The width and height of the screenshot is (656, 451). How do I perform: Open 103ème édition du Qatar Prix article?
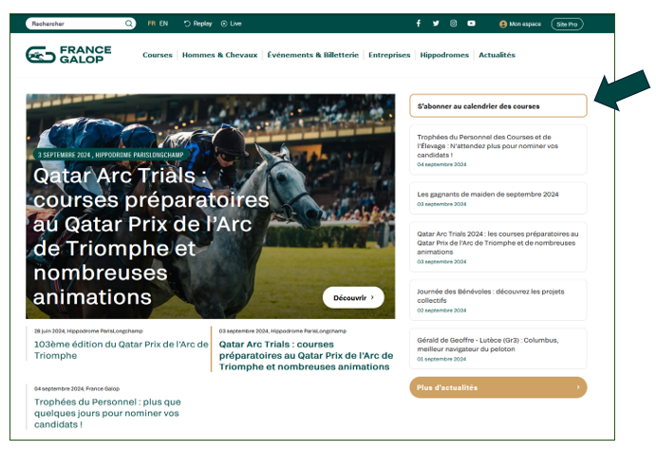click(x=121, y=349)
